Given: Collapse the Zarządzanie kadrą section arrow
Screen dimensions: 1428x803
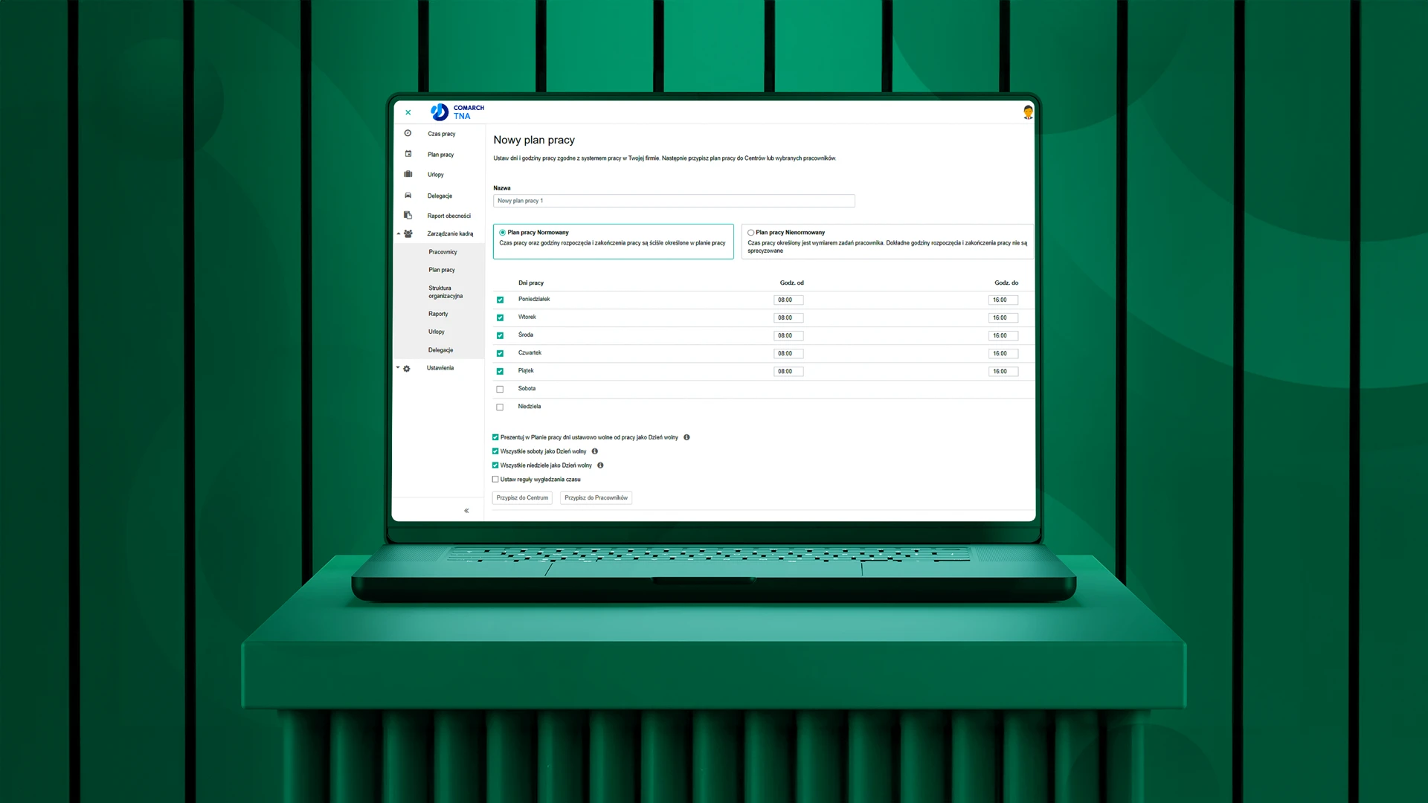Looking at the screenshot, I should tap(398, 233).
